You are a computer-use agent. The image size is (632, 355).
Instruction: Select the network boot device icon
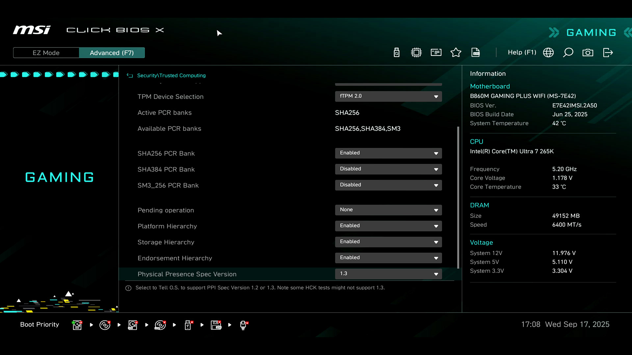point(244,325)
